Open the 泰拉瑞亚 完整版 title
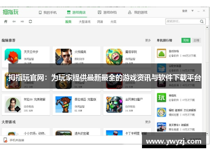Screen dimensions: 210x152 (x=85, y=100)
